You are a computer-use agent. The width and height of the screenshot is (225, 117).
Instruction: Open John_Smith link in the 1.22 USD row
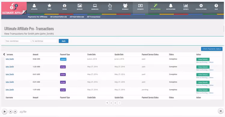click(10, 67)
